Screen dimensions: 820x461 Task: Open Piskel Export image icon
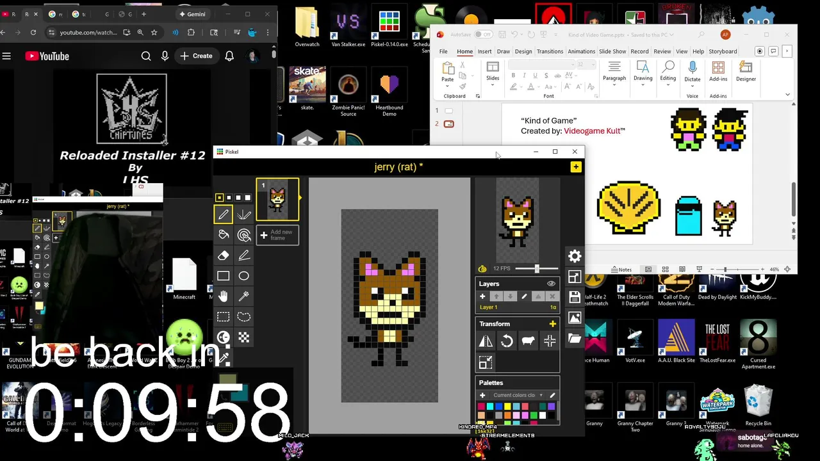click(x=575, y=318)
